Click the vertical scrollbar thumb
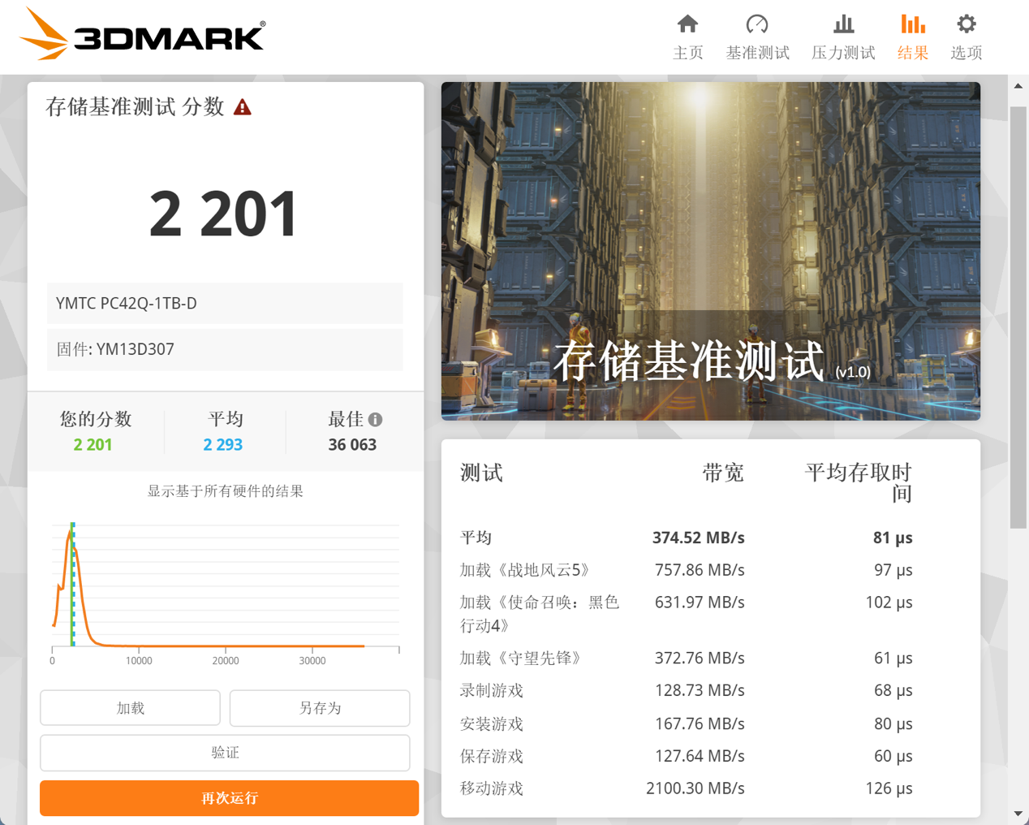 [1018, 317]
